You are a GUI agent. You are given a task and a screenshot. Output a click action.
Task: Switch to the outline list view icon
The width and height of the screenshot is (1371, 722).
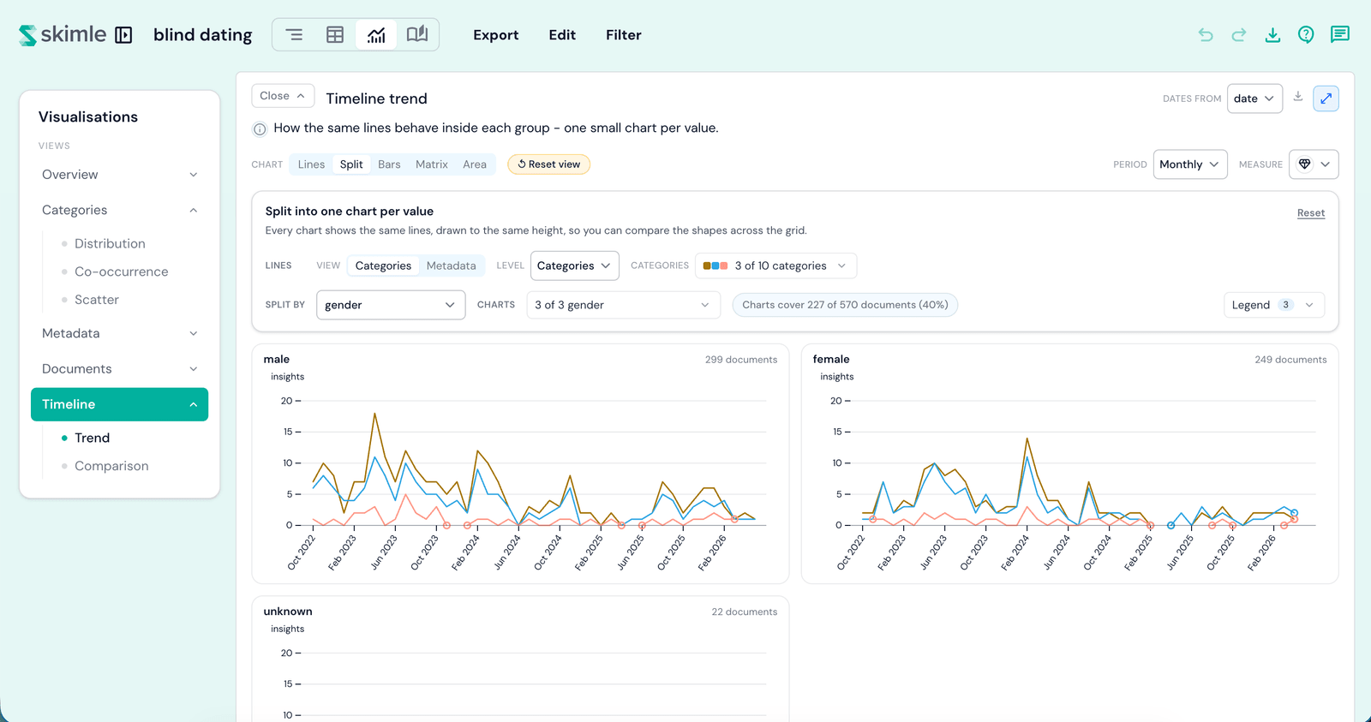tap(294, 35)
